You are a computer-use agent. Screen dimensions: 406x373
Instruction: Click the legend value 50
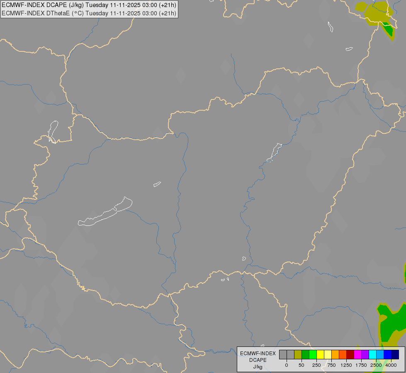click(301, 365)
